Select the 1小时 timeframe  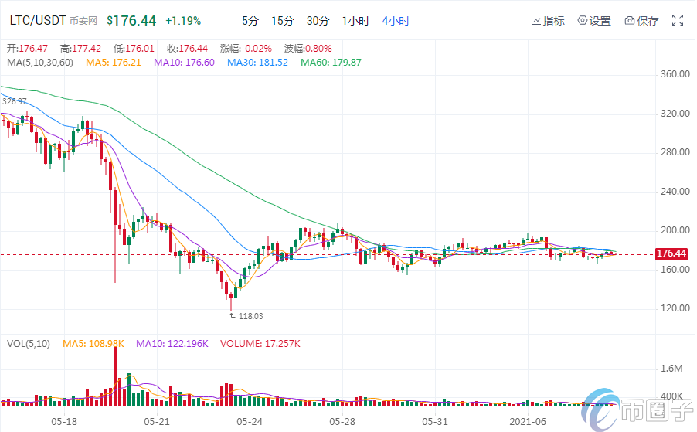(355, 21)
